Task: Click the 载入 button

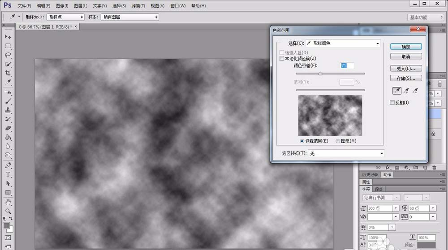Action: pyautogui.click(x=406, y=68)
